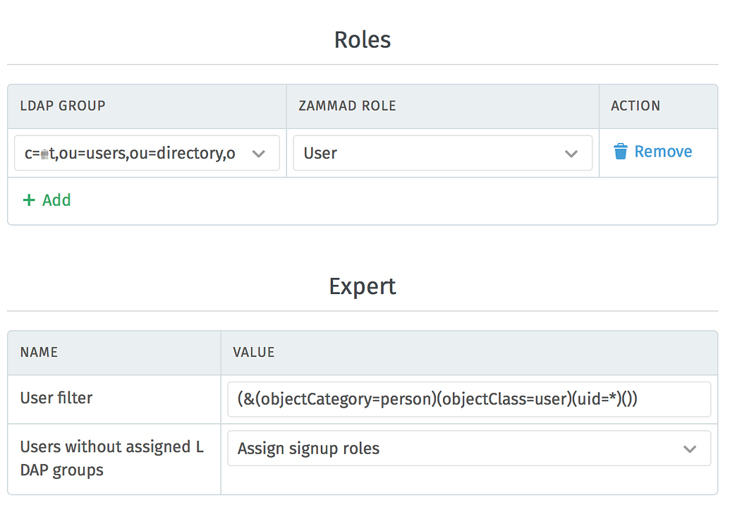Click the VALUE column header in Expert table
Viewport: 730px width, 519px height.
pyautogui.click(x=254, y=352)
